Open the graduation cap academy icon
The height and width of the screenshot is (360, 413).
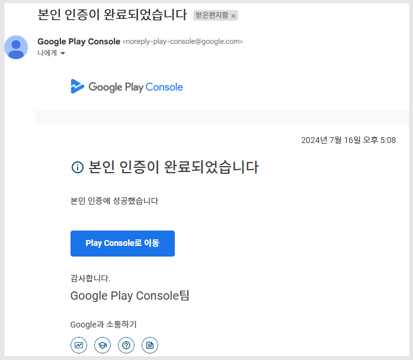pos(102,345)
